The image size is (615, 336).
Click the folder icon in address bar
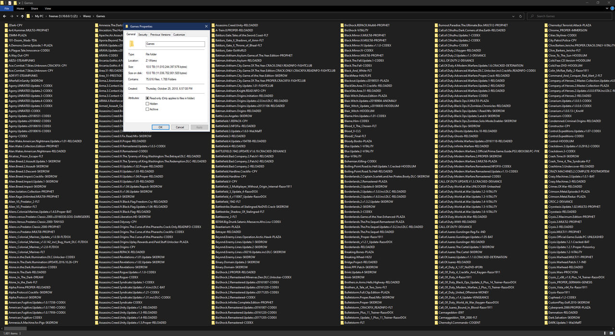tap(28, 16)
